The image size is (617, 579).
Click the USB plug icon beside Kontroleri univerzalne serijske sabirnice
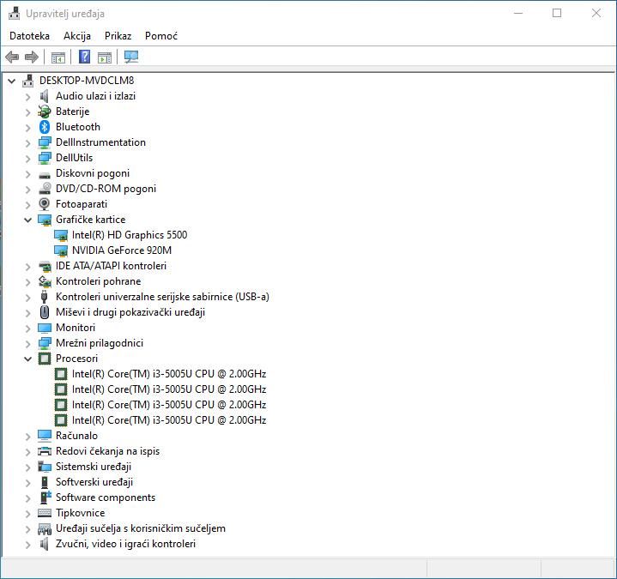point(44,297)
